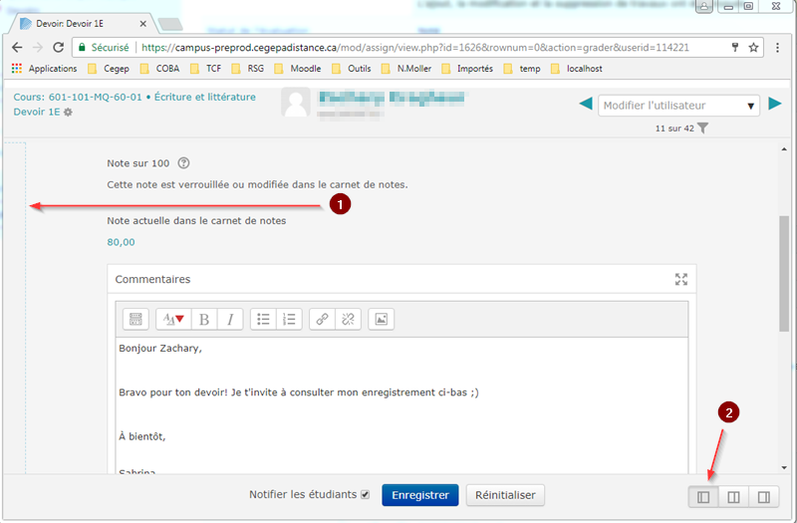This screenshot has height=523, width=797.
Task: Open the paragraph styles menu in editor
Action: tap(172, 319)
